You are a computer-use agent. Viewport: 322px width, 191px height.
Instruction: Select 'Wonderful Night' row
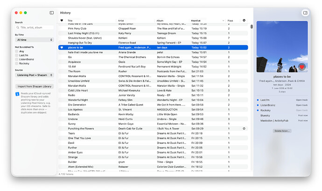tap(153, 100)
